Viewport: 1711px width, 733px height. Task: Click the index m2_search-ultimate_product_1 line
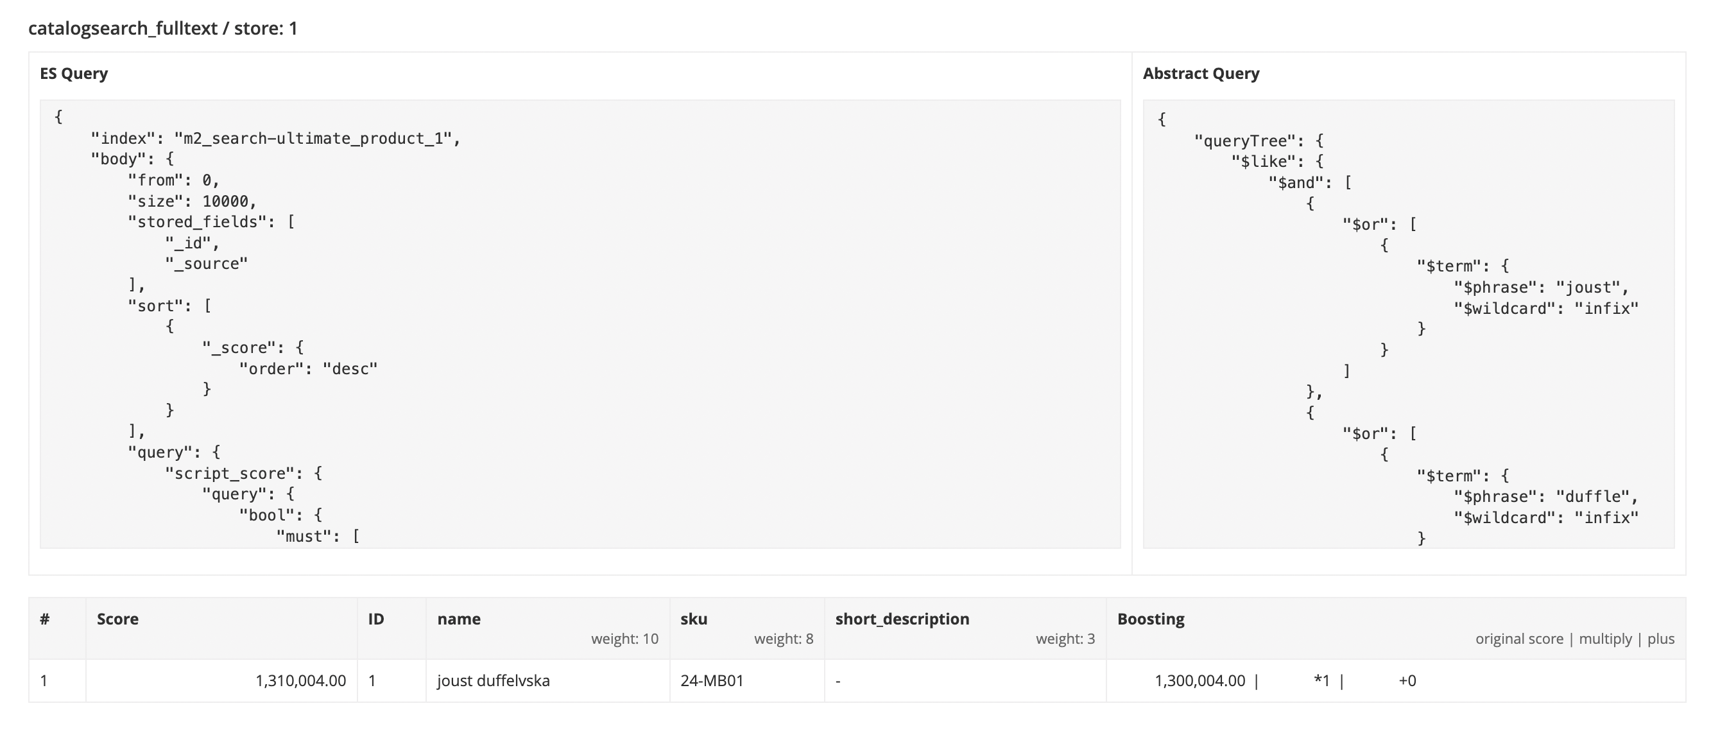(275, 138)
